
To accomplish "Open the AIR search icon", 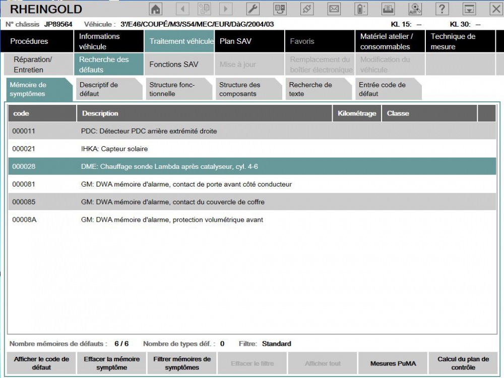I will [415, 9].
